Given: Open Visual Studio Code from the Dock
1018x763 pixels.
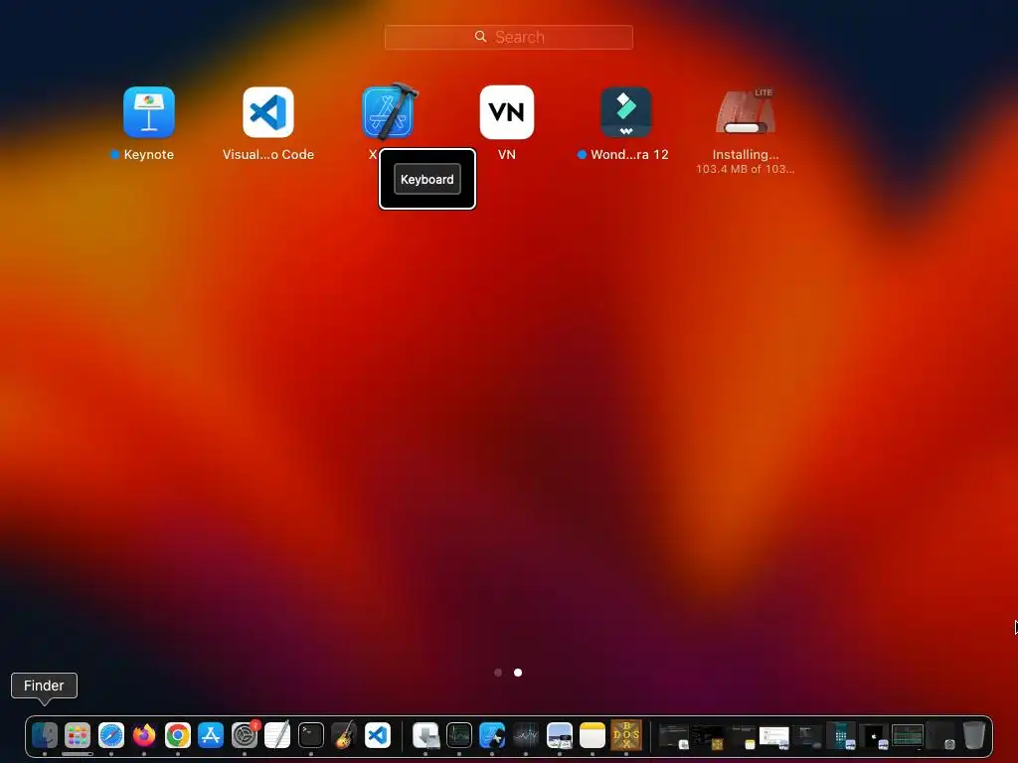Looking at the screenshot, I should click(377, 736).
